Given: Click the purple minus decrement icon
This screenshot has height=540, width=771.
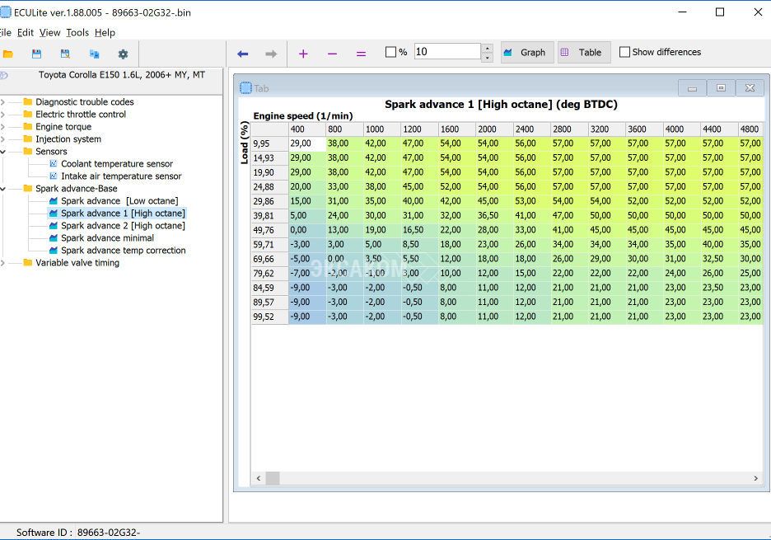Looking at the screenshot, I should point(332,54).
